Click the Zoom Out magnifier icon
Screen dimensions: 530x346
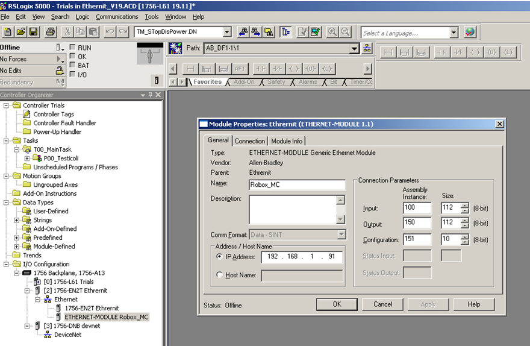[x=345, y=32]
